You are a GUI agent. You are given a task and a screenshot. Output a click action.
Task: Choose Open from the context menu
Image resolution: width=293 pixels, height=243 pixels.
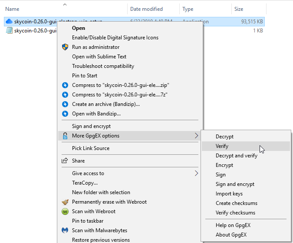point(130,28)
